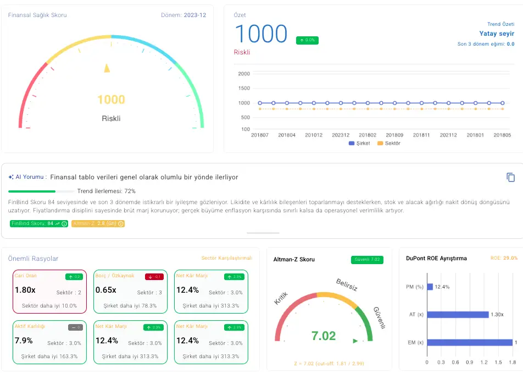Select the Aktif Karlılığı ratio card

click(49, 342)
